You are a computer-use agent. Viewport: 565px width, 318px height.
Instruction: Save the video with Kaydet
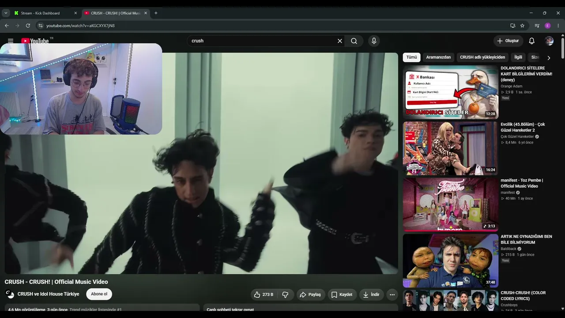tap(342, 295)
